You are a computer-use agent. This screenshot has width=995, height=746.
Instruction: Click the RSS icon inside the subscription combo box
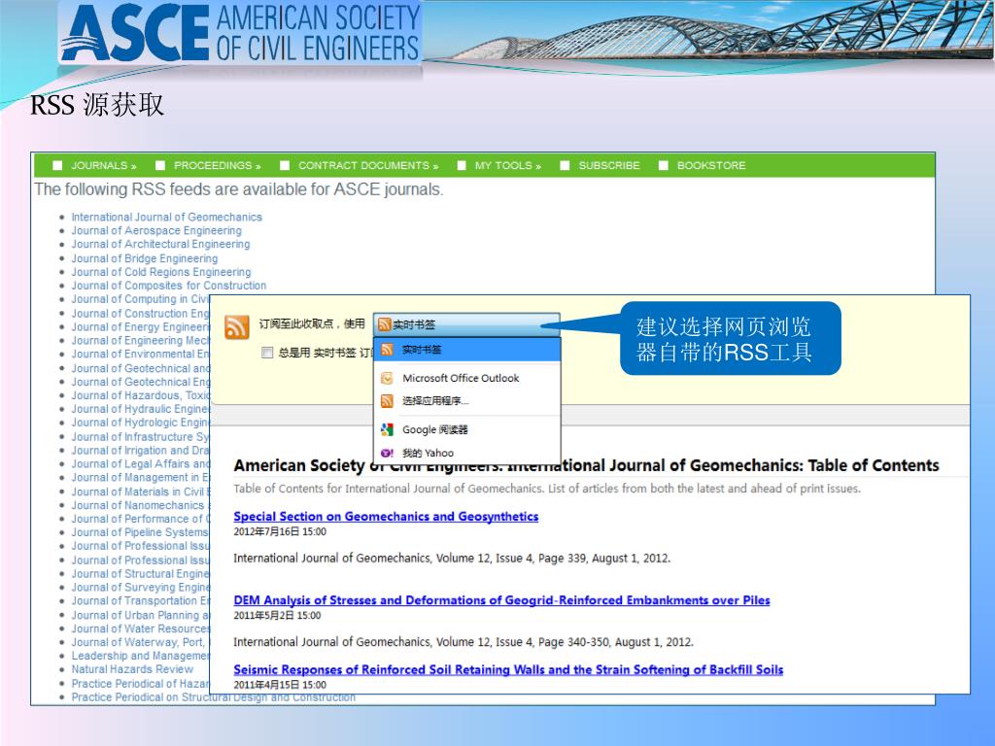(384, 324)
